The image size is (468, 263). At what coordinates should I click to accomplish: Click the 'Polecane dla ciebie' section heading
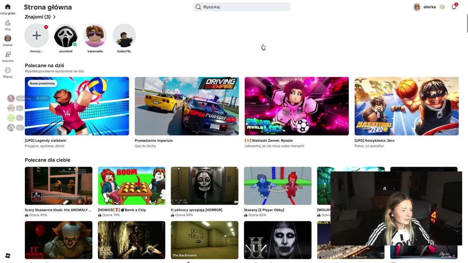pyautogui.click(x=48, y=160)
